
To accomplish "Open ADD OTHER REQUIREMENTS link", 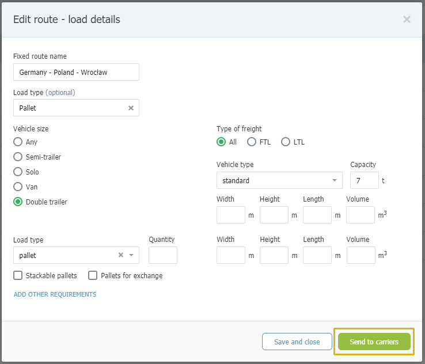I will pyautogui.click(x=55, y=294).
